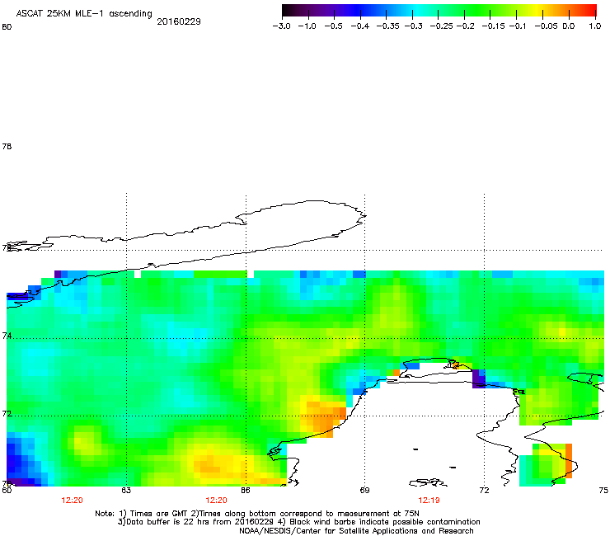Click the latitude label 78
This screenshot has height=536, width=610.
pyautogui.click(x=7, y=146)
